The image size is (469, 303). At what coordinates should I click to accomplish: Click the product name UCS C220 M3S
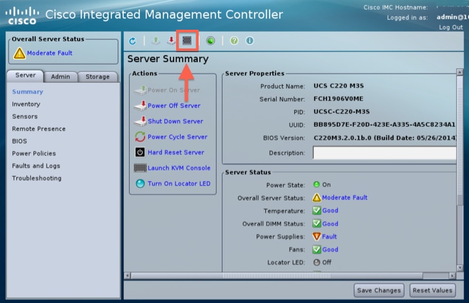click(339, 86)
